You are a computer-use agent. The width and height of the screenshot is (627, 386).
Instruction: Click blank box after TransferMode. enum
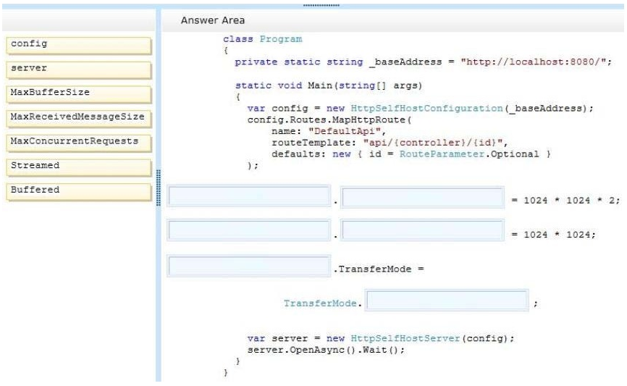(447, 300)
